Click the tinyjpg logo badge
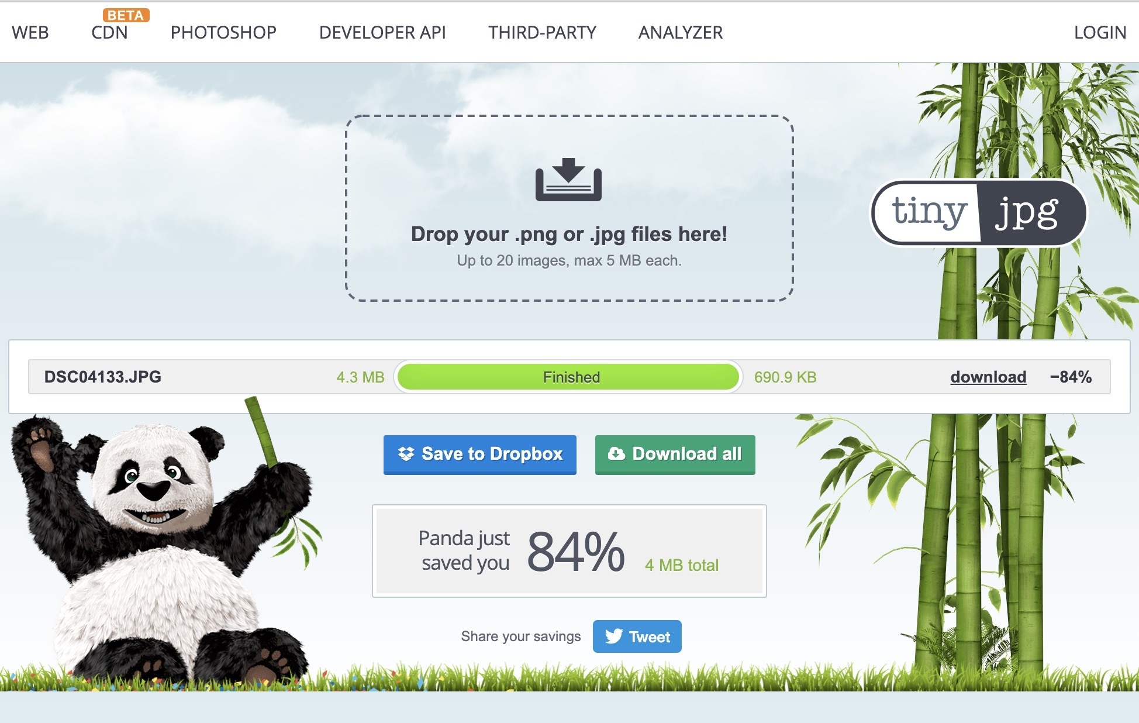This screenshot has height=723, width=1139. (979, 212)
